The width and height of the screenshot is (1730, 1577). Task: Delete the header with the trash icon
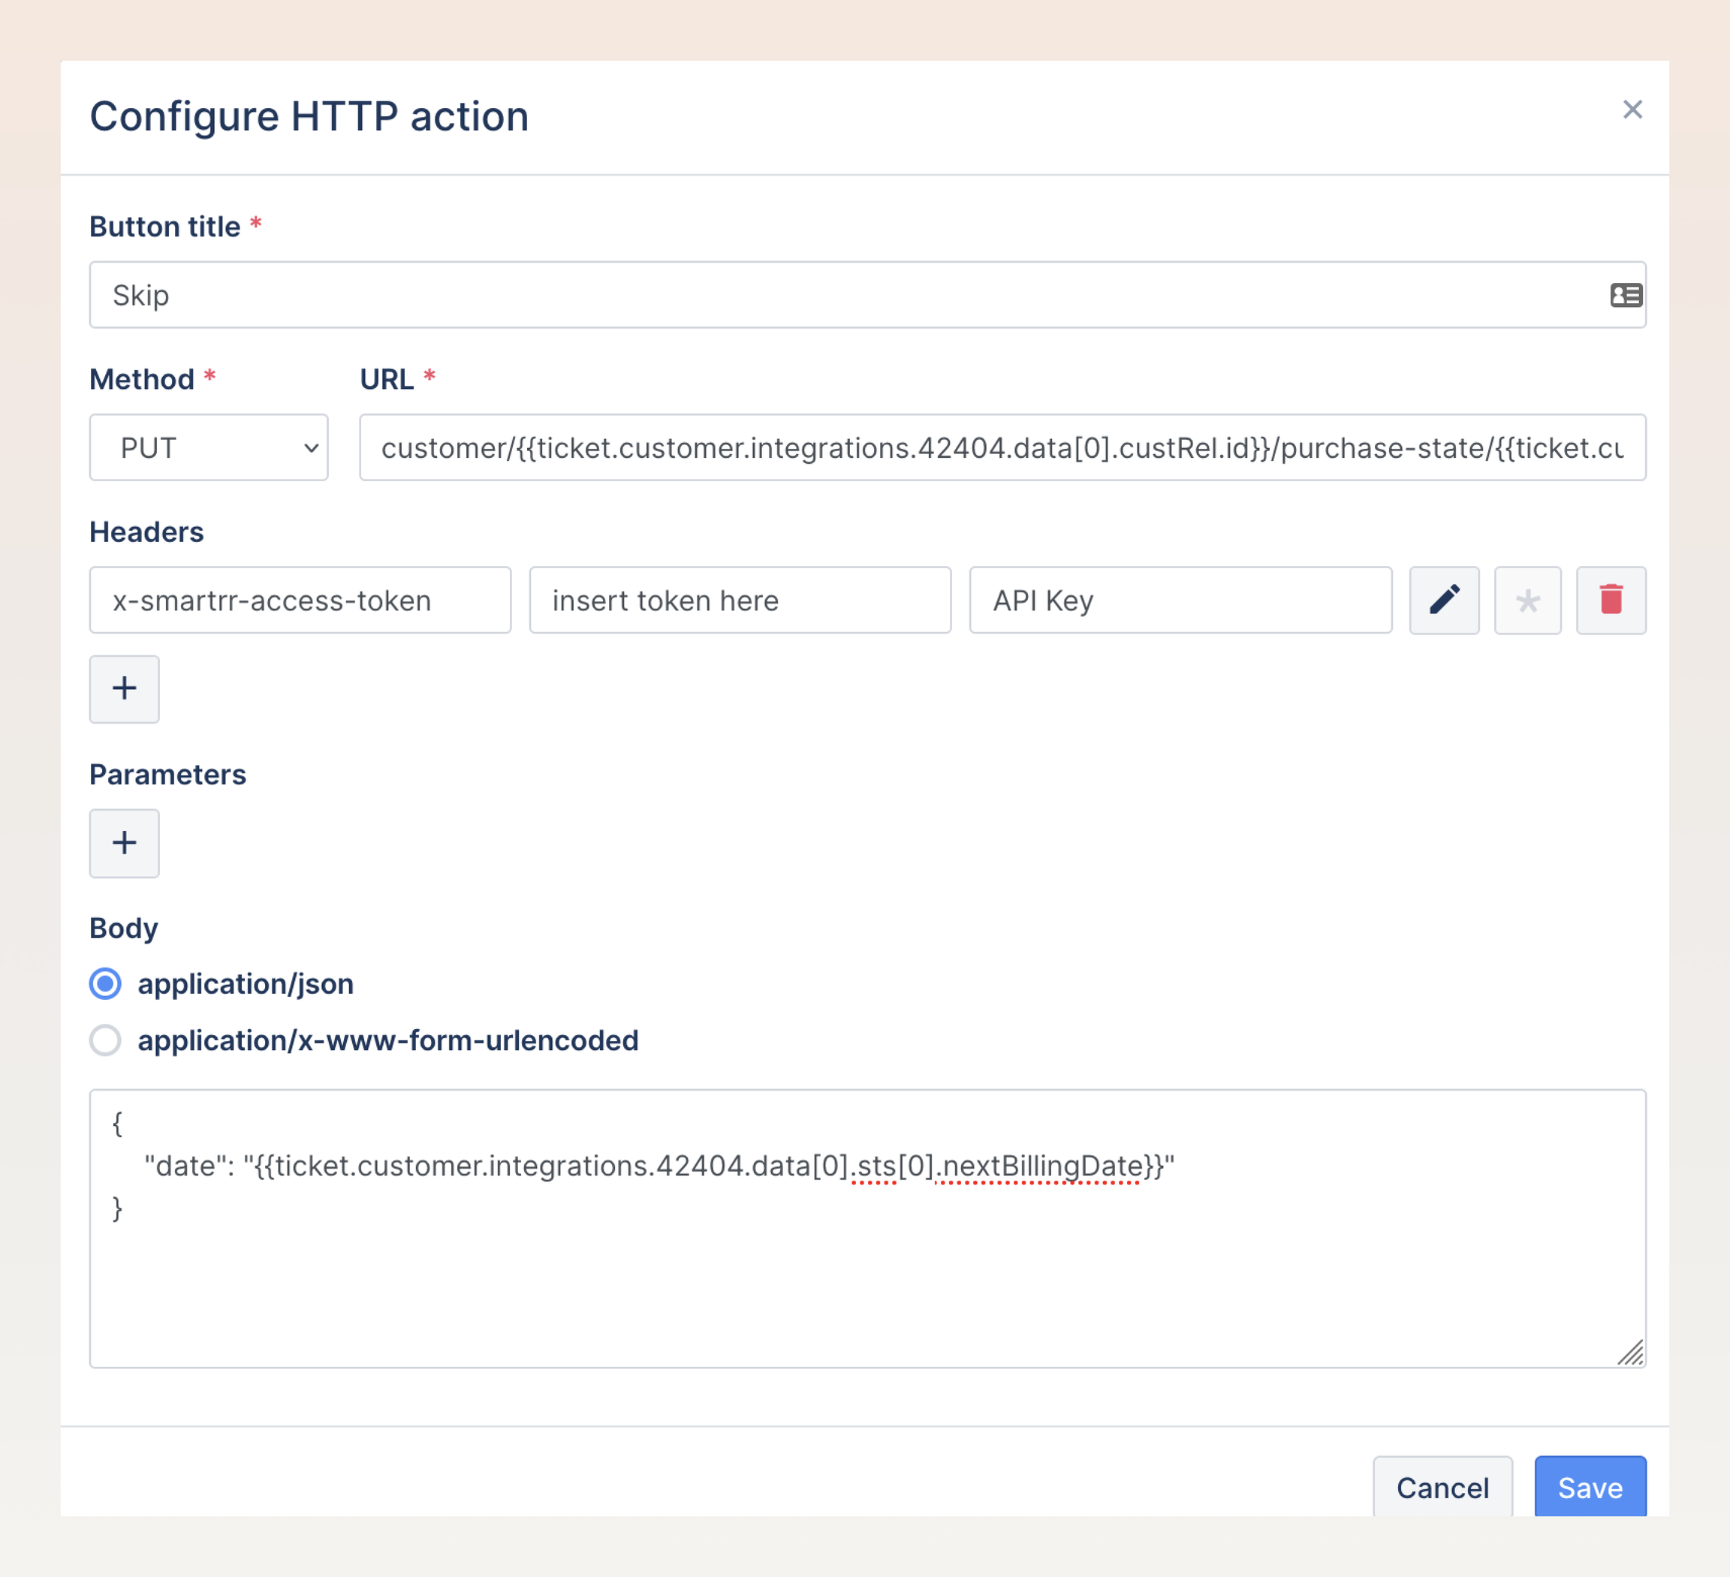pos(1611,600)
